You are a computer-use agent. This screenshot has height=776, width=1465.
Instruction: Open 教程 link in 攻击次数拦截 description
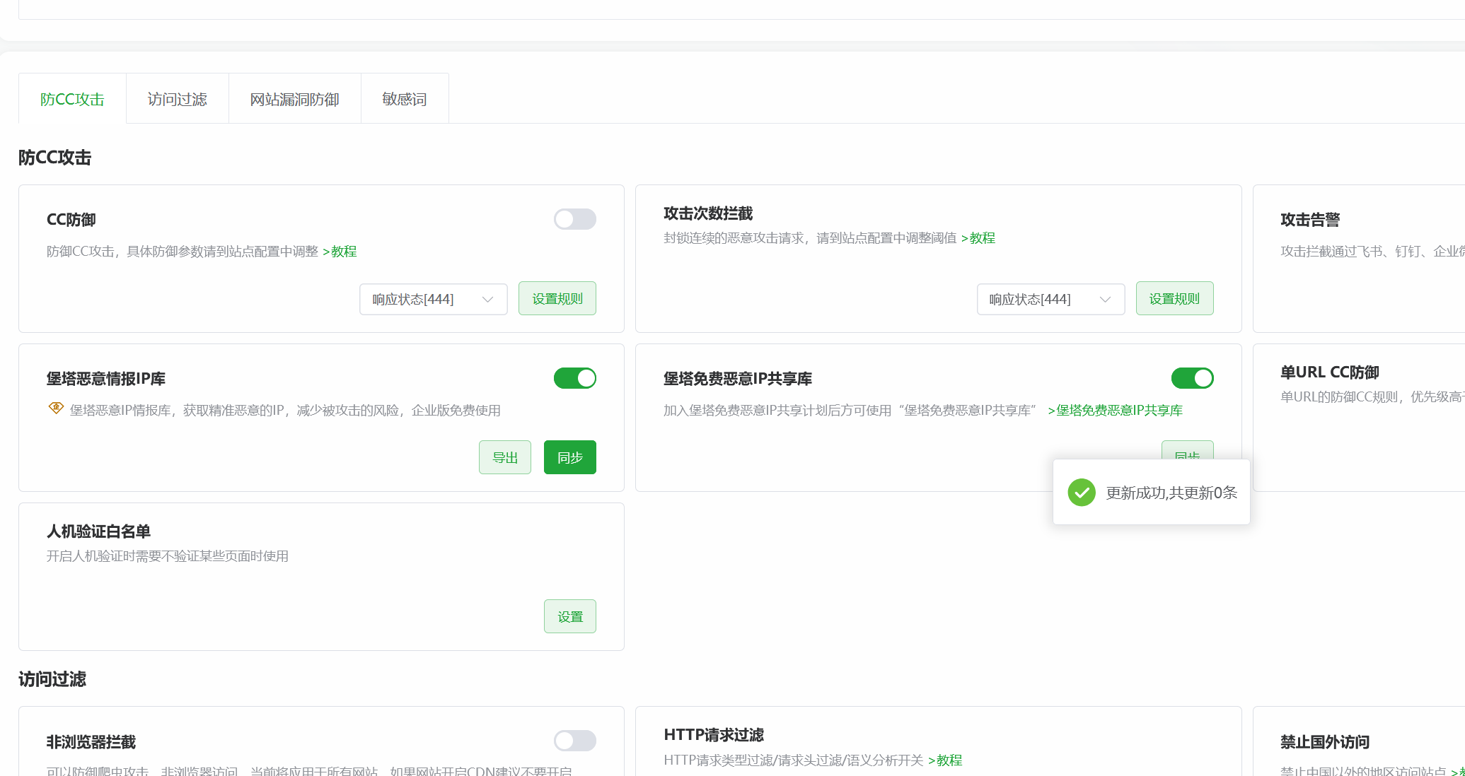pyautogui.click(x=978, y=238)
